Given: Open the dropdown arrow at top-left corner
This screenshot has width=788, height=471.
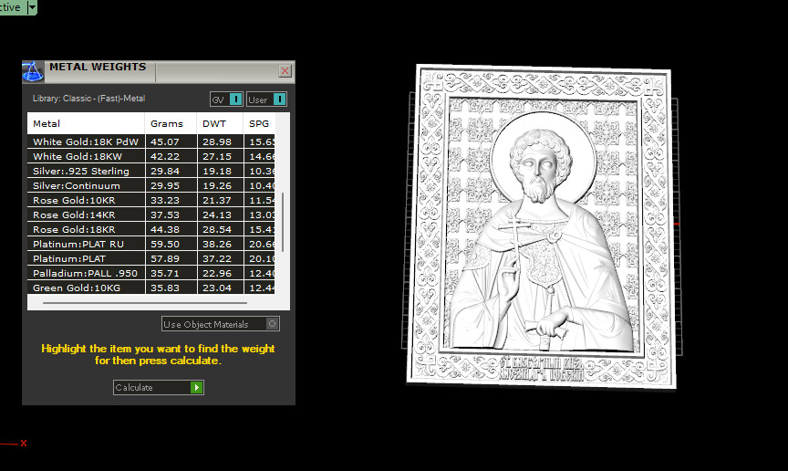Looking at the screenshot, I should (32, 7).
